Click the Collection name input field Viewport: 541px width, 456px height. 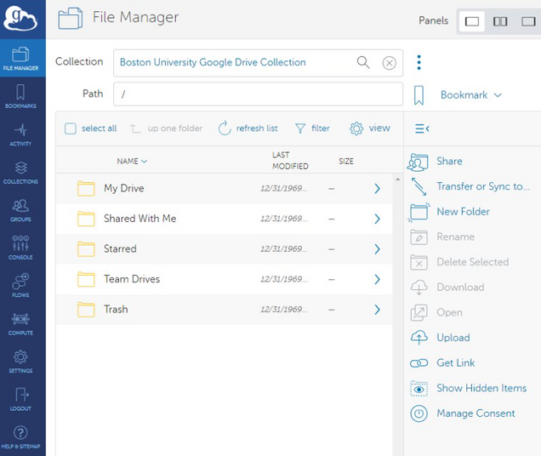[x=258, y=63]
